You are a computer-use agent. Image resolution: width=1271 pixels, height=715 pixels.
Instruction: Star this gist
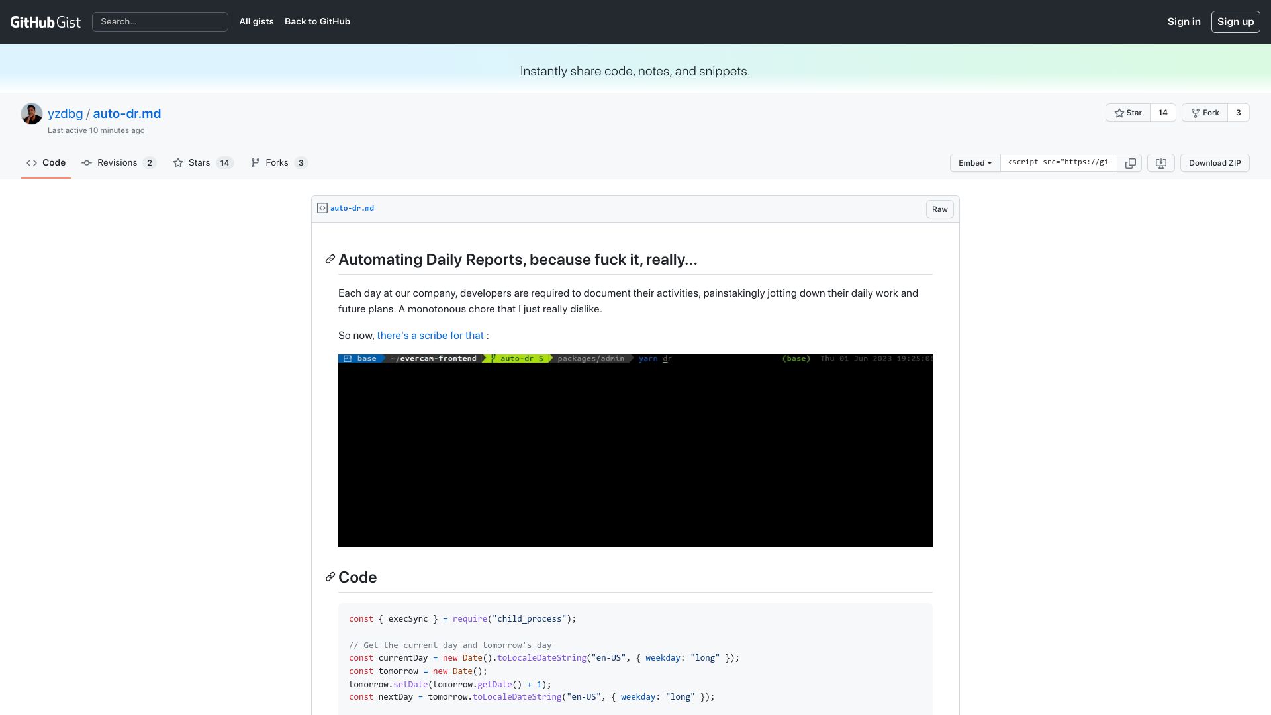pyautogui.click(x=1128, y=113)
